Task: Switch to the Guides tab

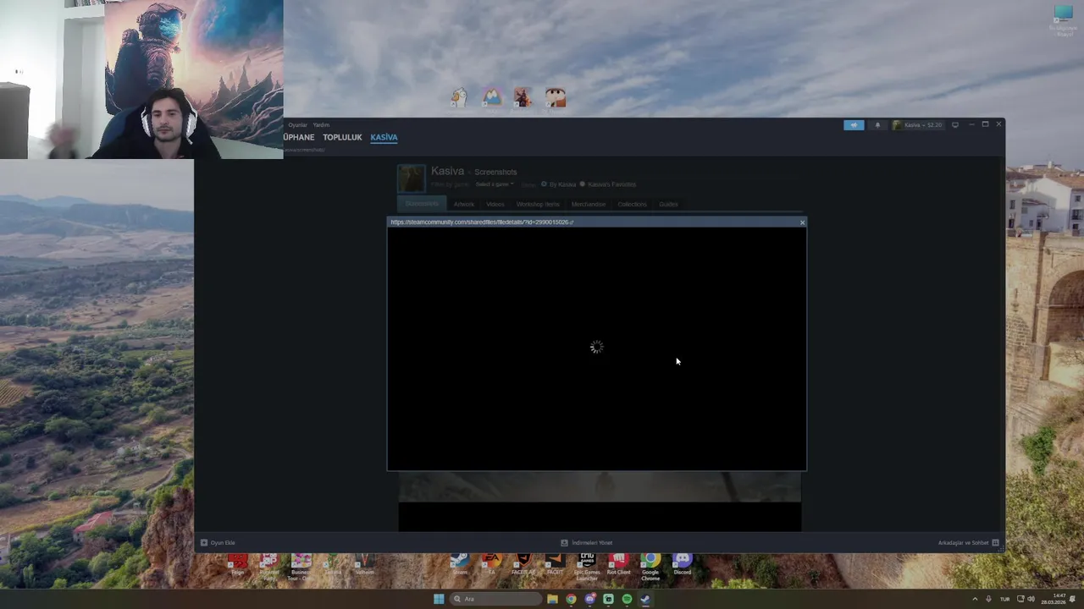Action: (668, 204)
